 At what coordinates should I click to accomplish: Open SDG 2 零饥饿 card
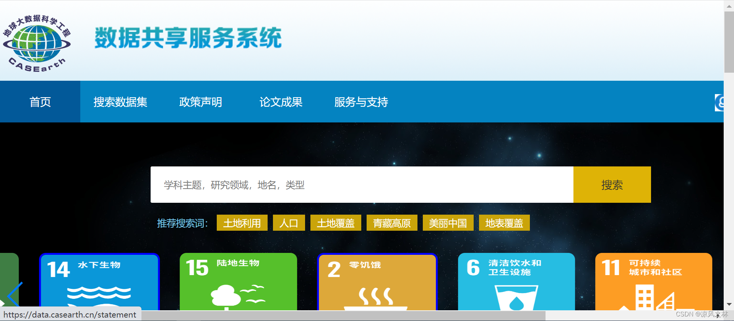377,282
